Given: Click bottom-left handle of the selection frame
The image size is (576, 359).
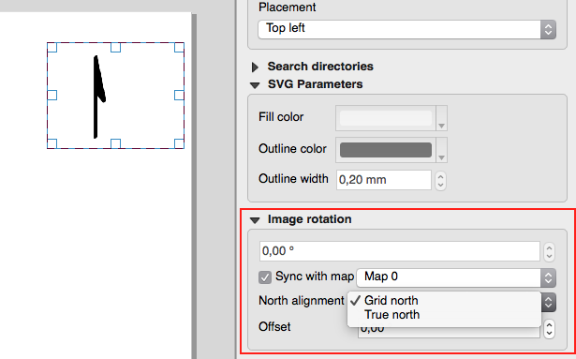Looking at the screenshot, I should point(52,143).
